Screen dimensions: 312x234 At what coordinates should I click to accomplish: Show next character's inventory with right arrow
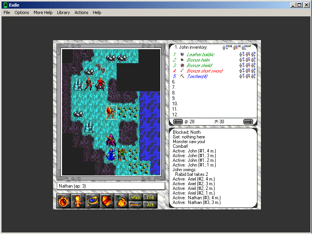tap(248, 122)
